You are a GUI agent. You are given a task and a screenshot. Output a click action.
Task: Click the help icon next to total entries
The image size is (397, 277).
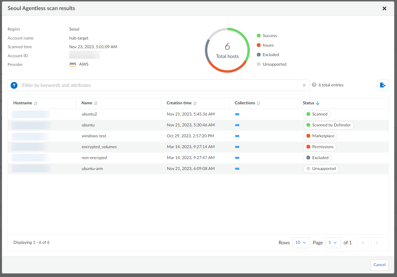coord(314,85)
